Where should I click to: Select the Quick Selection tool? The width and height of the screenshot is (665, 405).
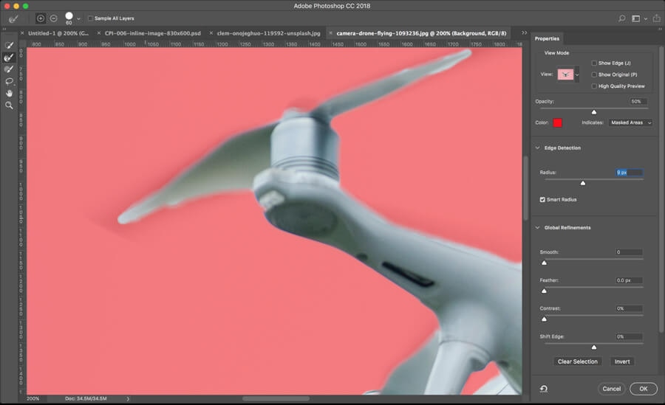pyautogui.click(x=10, y=46)
